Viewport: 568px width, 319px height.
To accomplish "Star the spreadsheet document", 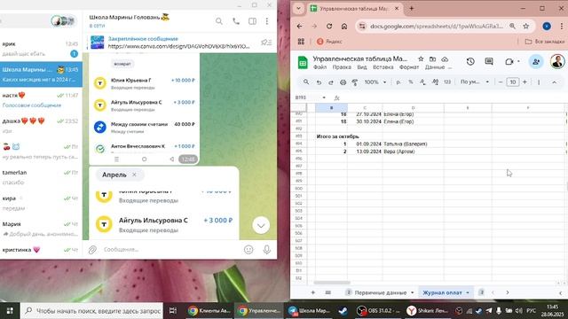I will pyautogui.click(x=421, y=58).
